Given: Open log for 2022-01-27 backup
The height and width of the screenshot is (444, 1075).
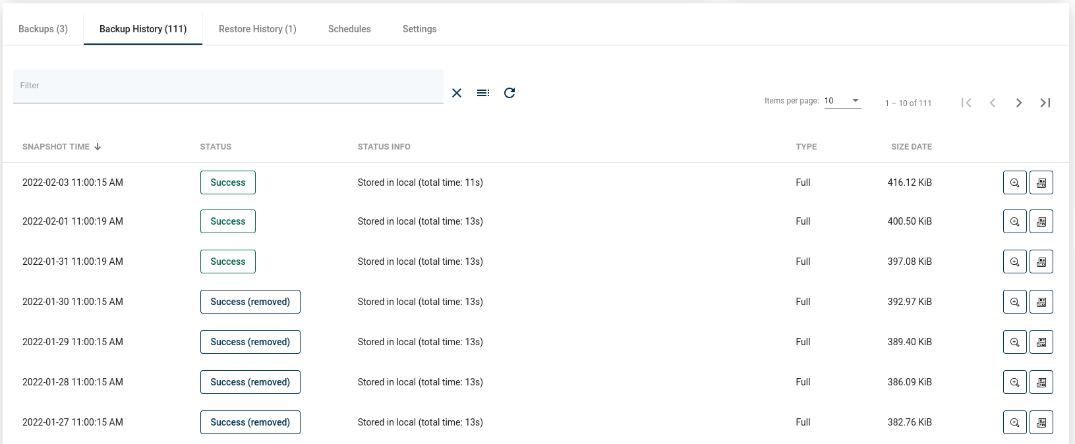Looking at the screenshot, I should tap(1041, 422).
